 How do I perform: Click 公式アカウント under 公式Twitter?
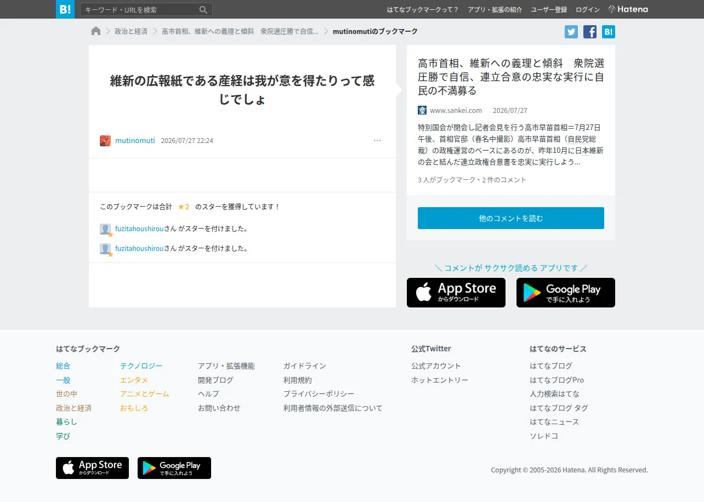click(436, 366)
